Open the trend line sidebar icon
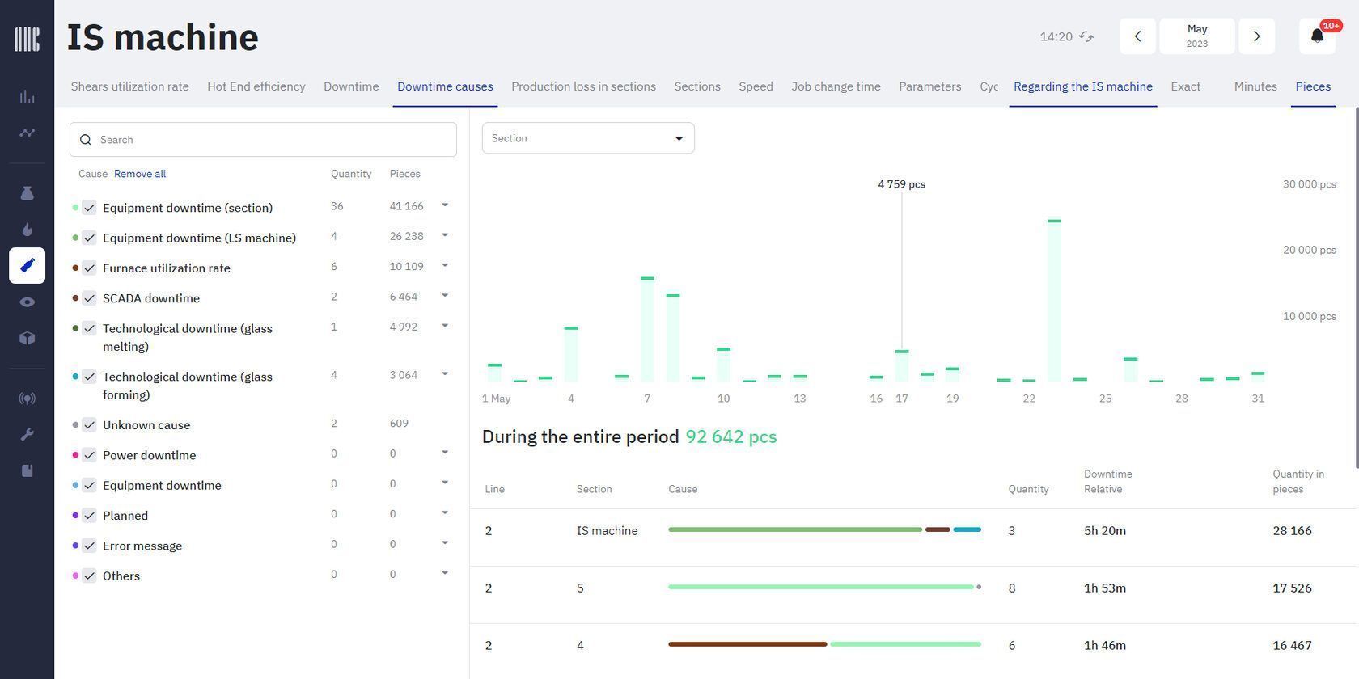Viewport: 1359px width, 679px height. [27, 133]
